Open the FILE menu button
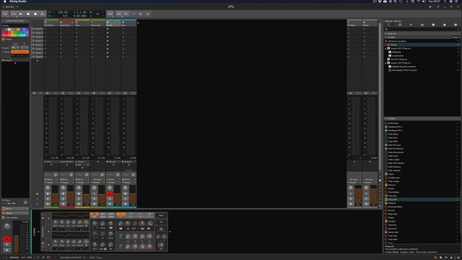Image resolution: width=462 pixels, height=260 pixels. 5,14
